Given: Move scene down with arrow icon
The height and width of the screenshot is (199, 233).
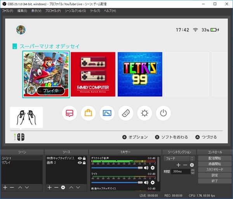Looking at the screenshot, I should click(27, 187).
